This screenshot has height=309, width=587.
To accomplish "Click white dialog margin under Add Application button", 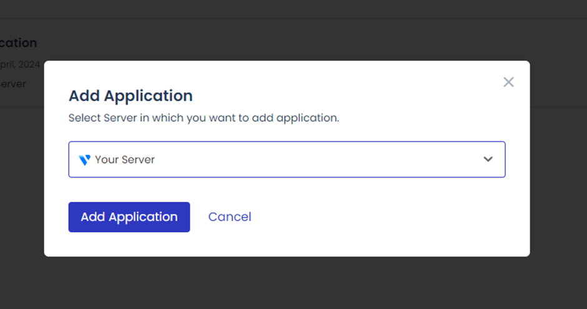I will tap(129, 244).
